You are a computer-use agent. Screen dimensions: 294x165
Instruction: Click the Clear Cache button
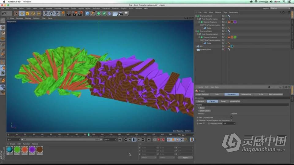click(x=204, y=111)
